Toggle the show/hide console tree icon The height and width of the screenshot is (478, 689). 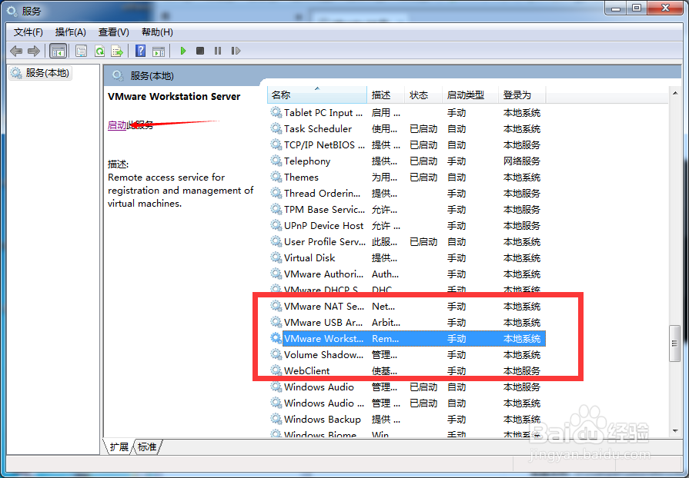coord(58,51)
